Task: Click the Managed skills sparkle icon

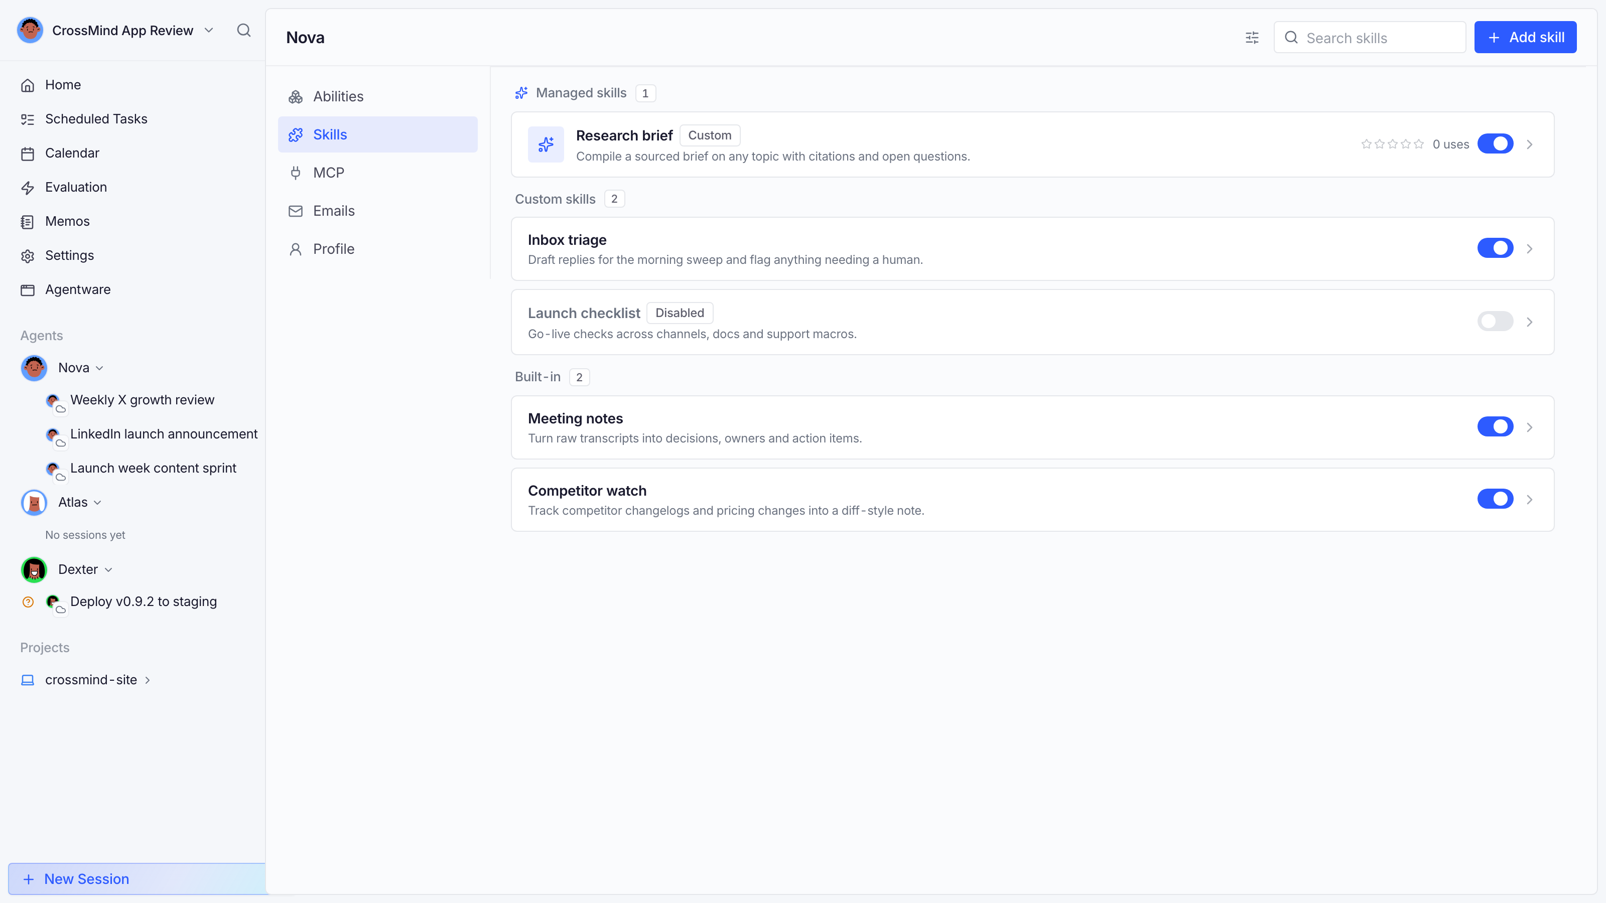Action: tap(521, 93)
